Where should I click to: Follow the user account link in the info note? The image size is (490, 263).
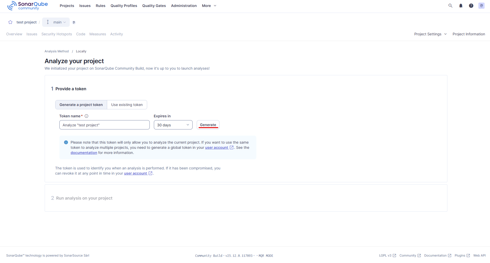[x=219, y=147]
